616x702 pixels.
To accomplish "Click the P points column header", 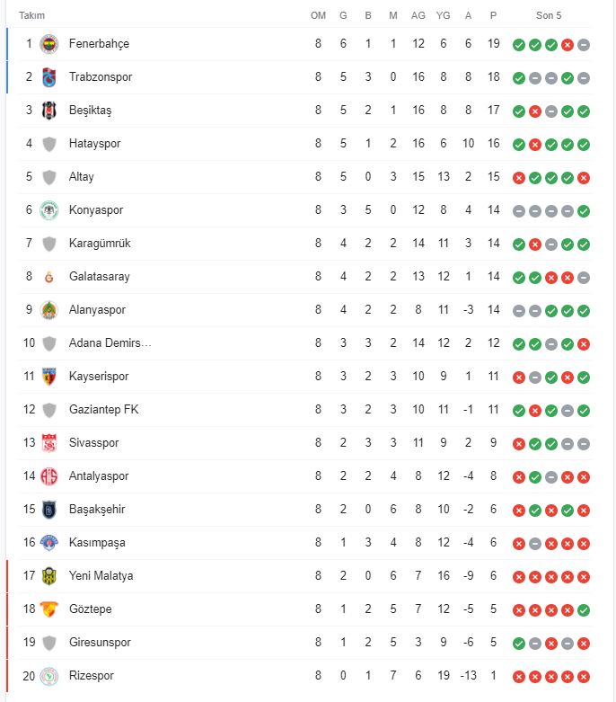I will click(x=493, y=15).
